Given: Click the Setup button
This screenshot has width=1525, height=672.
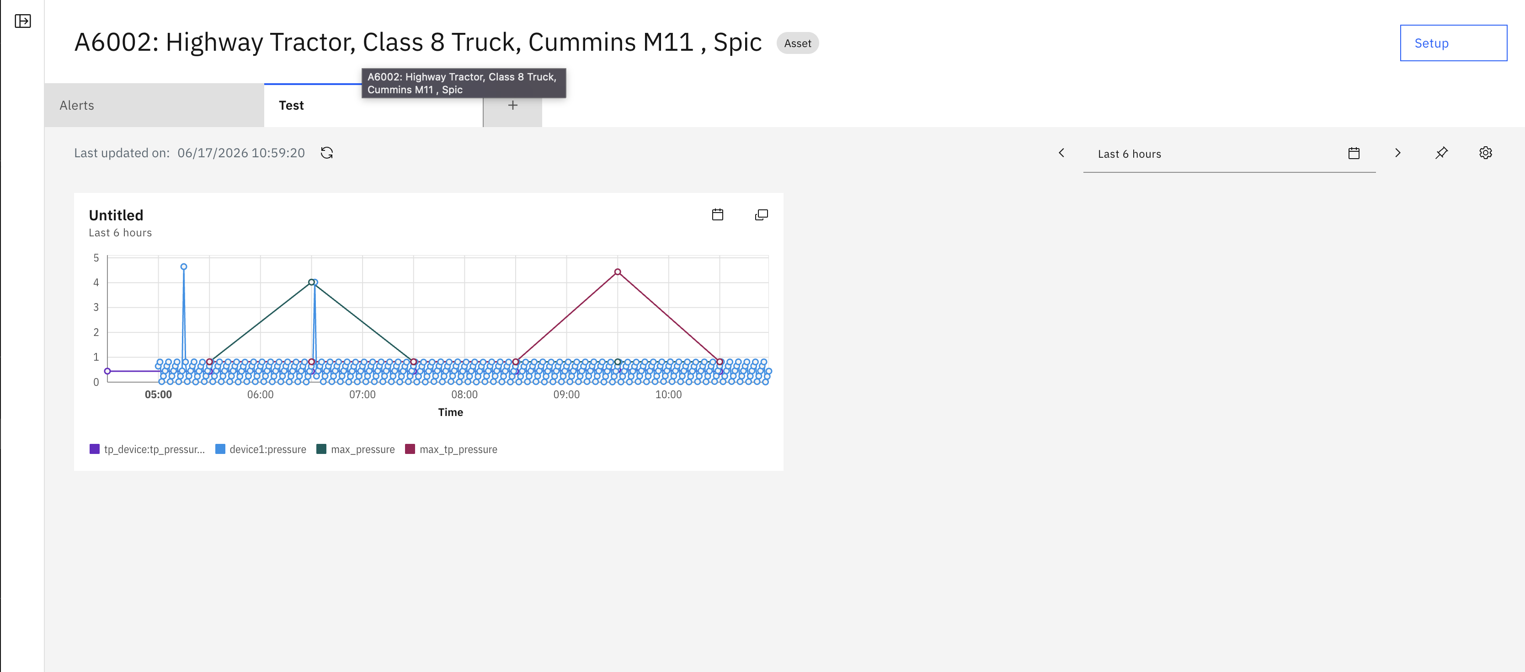Looking at the screenshot, I should click(x=1453, y=43).
